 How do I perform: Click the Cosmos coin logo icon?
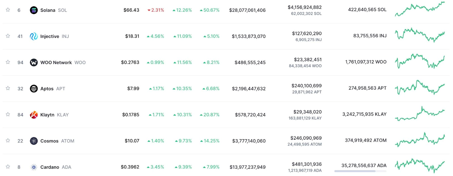click(x=34, y=141)
